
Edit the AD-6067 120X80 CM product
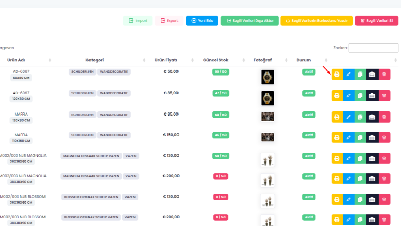coord(348,96)
